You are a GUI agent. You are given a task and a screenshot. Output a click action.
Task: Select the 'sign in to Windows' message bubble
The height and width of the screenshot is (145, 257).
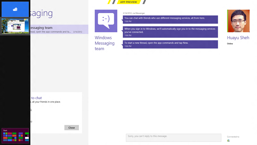click(x=170, y=32)
